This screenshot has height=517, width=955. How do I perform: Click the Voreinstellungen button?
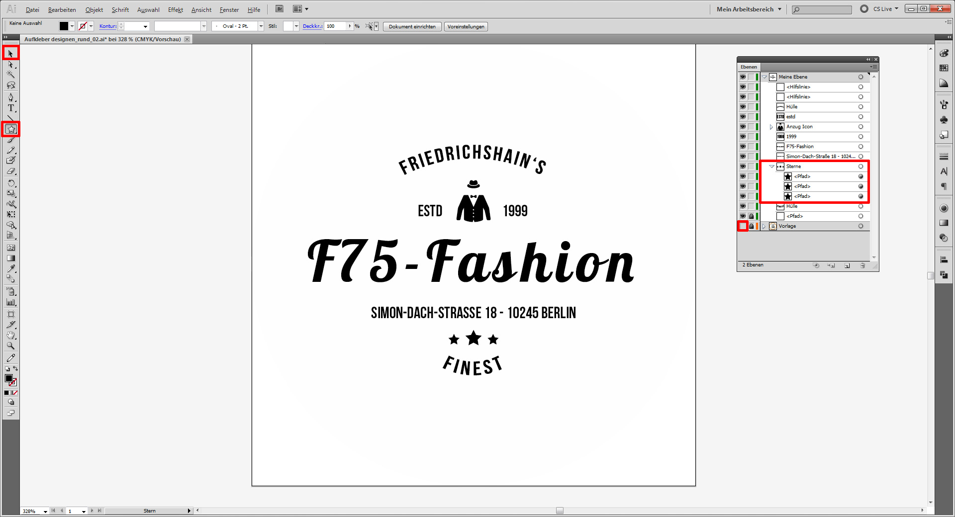(466, 26)
